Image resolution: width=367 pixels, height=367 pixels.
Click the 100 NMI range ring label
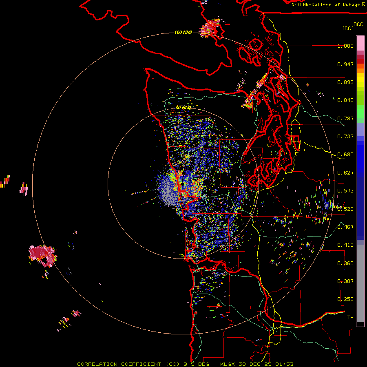point(183,32)
